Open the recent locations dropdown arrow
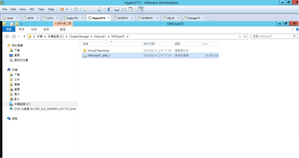299x158 pixels. (19, 36)
